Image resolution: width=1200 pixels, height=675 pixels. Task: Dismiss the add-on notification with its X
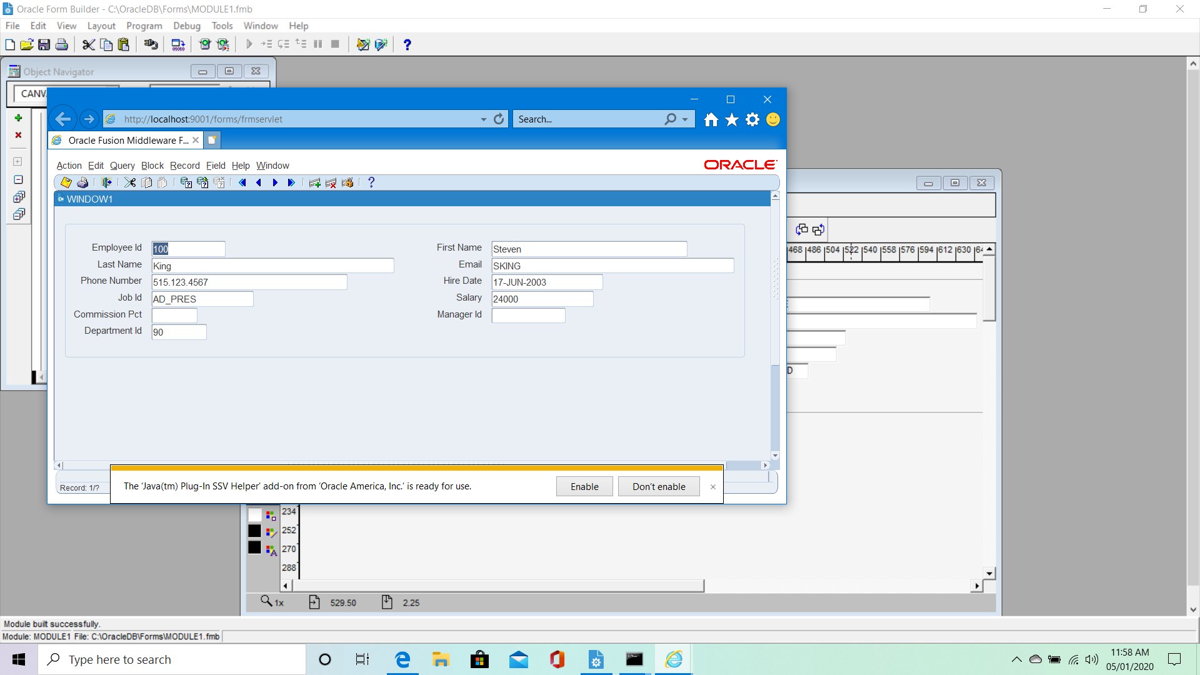click(713, 487)
